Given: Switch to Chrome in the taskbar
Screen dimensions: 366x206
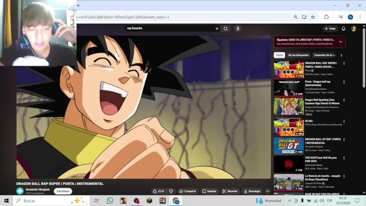Looking at the screenshot, I should 176,201.
